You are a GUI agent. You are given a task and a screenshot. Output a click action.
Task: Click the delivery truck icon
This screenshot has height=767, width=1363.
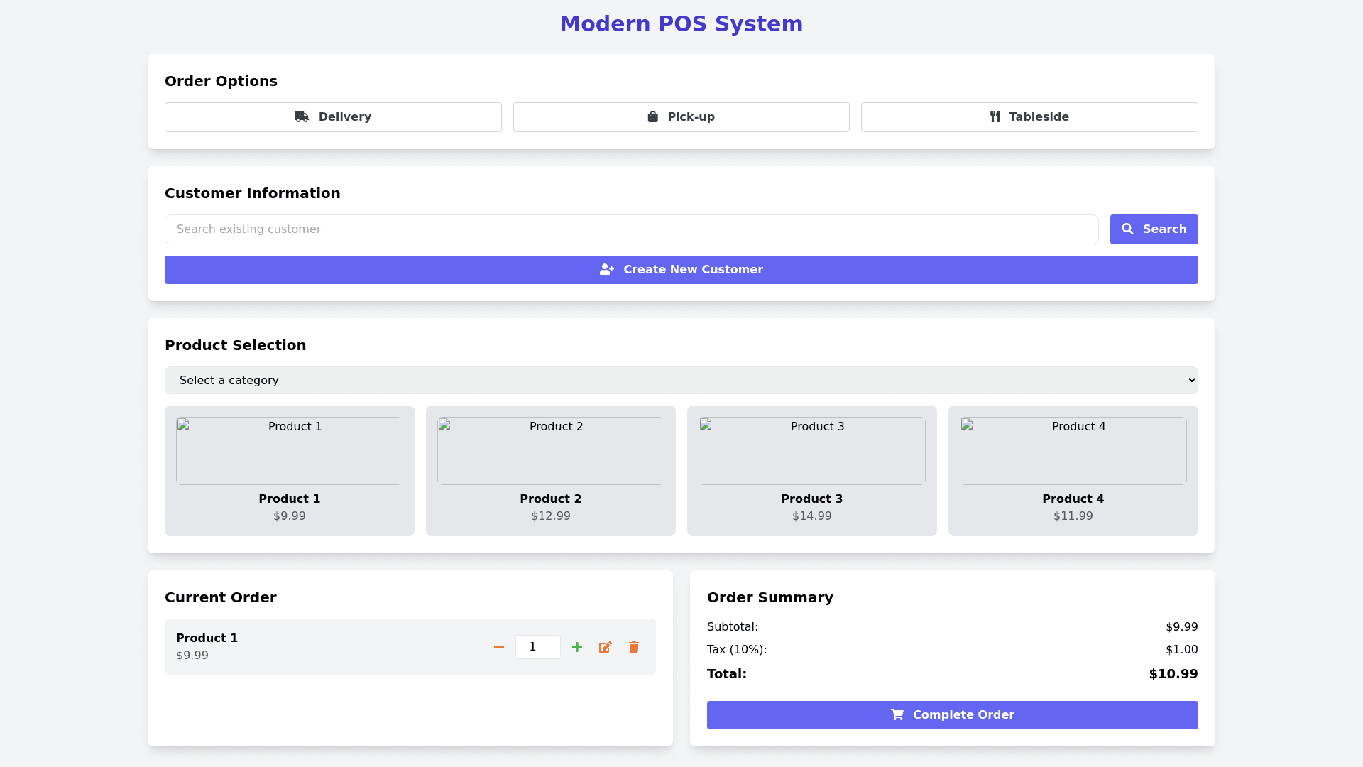[x=302, y=116]
